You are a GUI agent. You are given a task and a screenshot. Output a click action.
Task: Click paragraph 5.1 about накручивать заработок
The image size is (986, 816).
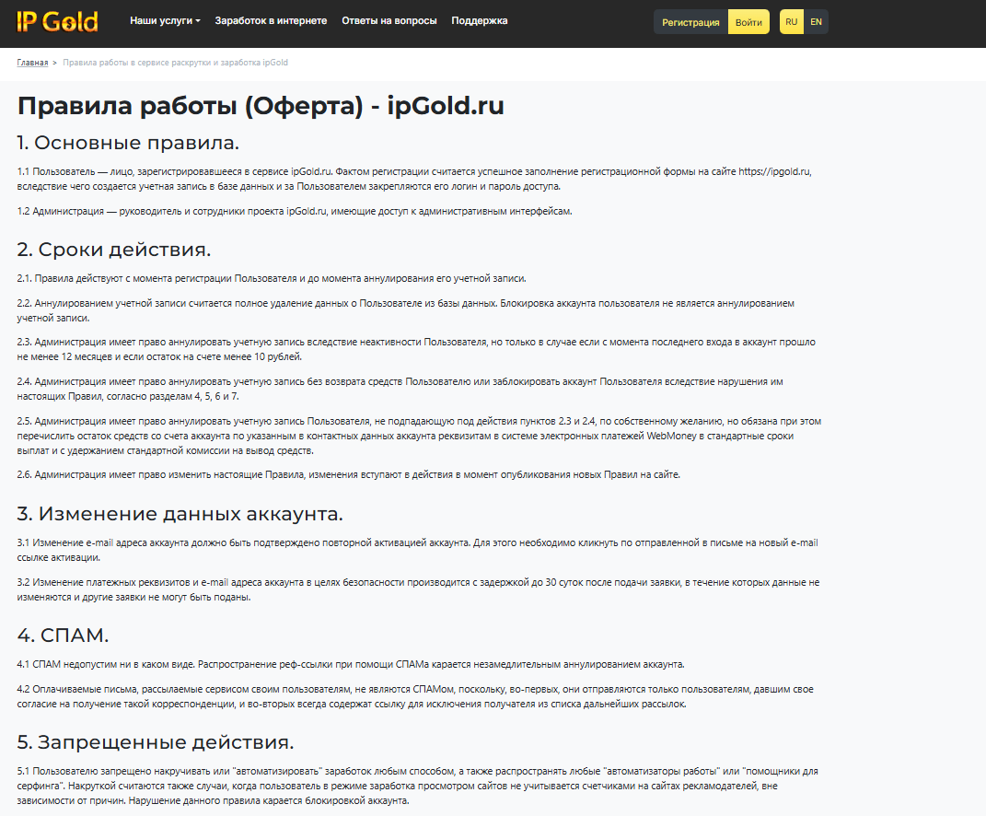tap(418, 786)
